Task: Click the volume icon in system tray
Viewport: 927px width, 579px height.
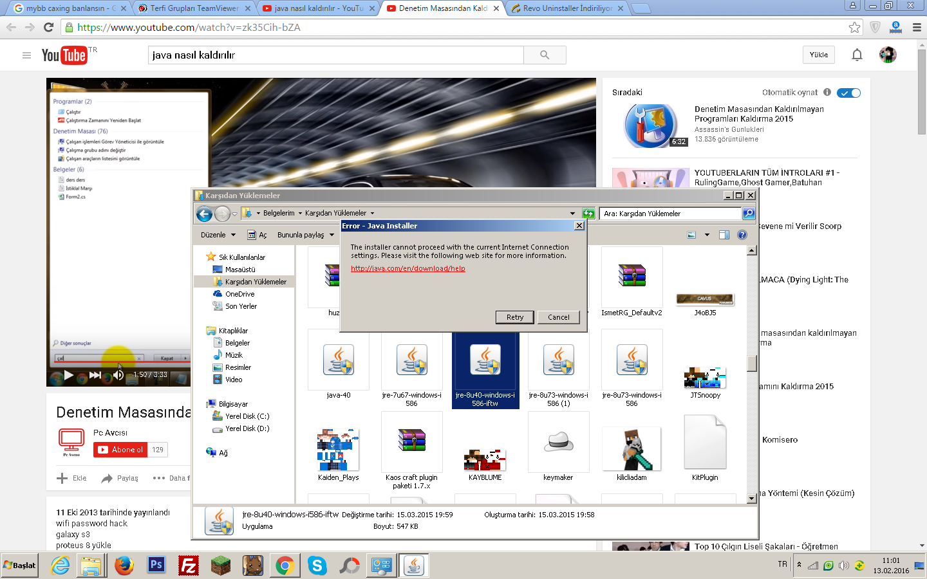Action: 844,565
